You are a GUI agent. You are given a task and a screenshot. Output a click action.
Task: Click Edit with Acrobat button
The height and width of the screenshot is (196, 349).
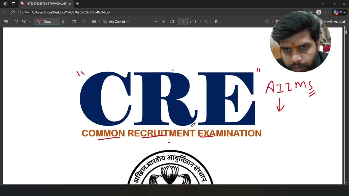[334, 22]
